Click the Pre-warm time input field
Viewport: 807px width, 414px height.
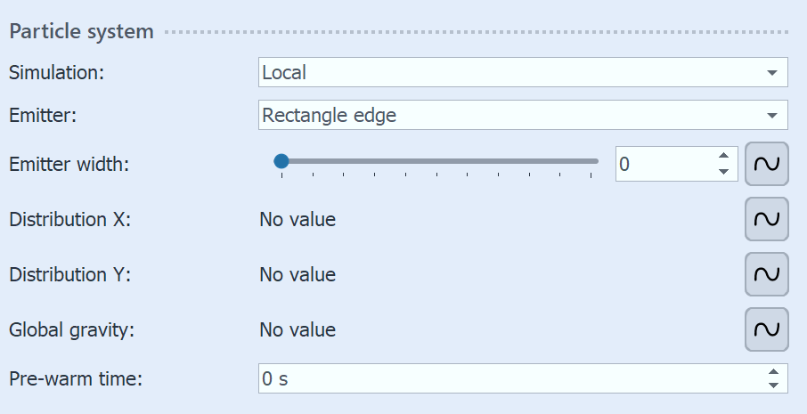pyautogui.click(x=508, y=378)
